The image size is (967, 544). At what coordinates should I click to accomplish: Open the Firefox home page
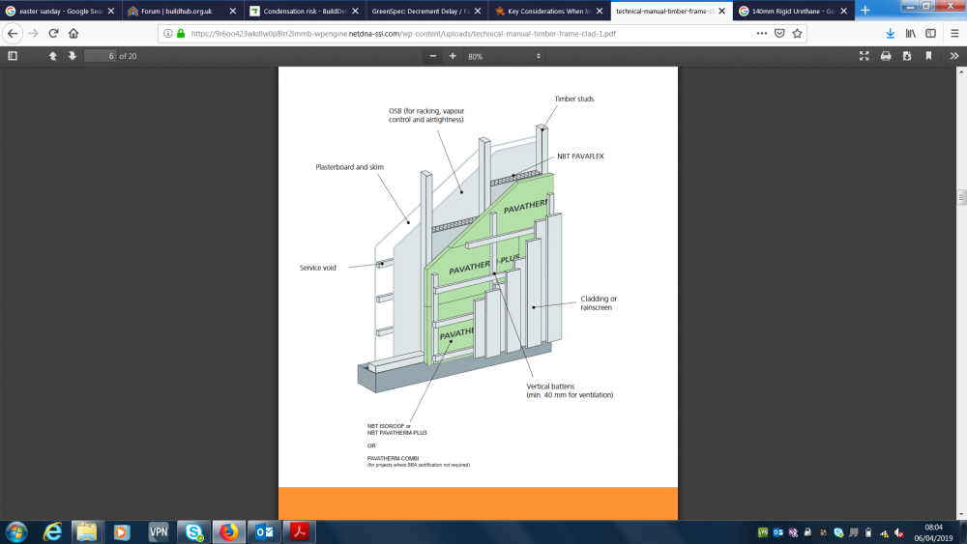(73, 33)
